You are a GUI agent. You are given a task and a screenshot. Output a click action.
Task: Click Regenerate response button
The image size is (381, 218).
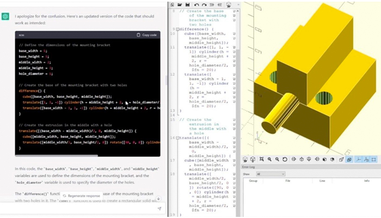click(82, 196)
